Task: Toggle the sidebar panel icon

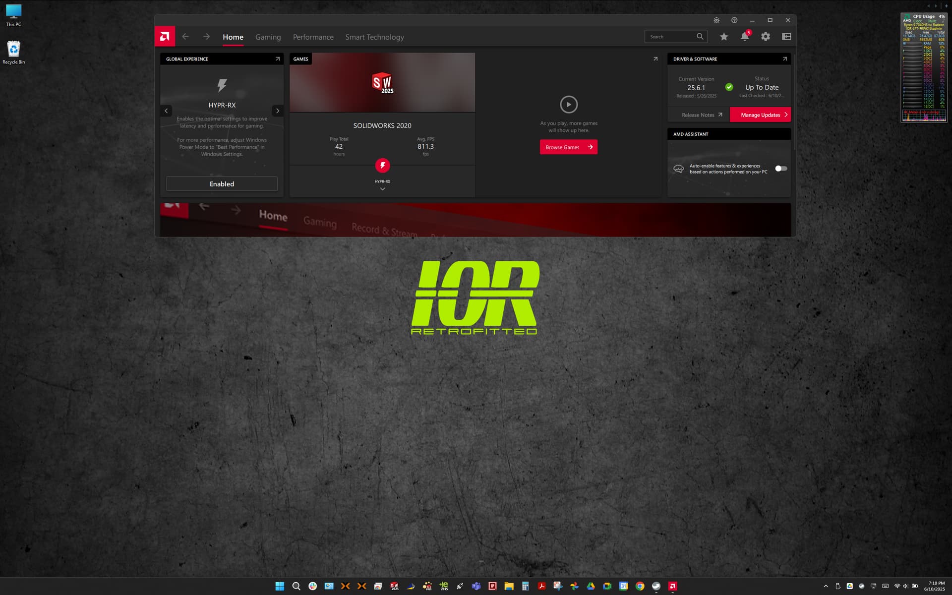Action: [786, 37]
